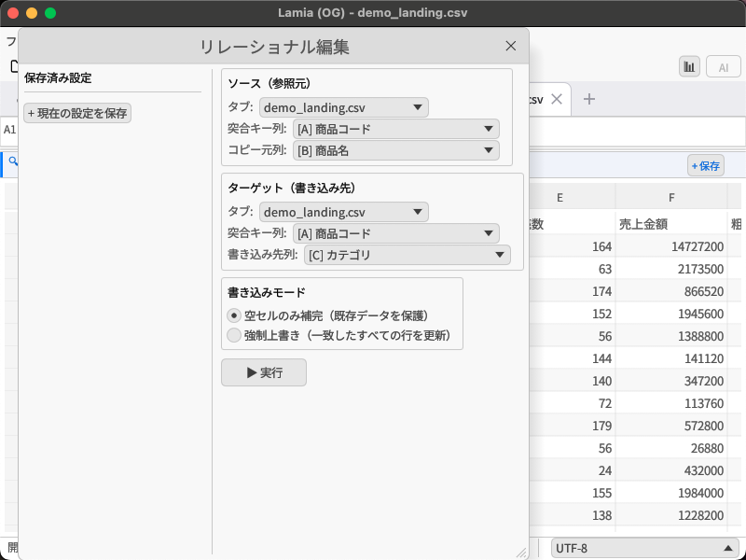Click the macOS yellow minimize button
The height and width of the screenshot is (560, 746).
(x=32, y=13)
